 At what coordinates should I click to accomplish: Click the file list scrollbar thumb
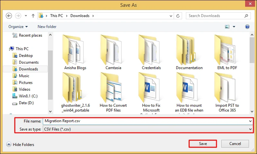(252, 50)
